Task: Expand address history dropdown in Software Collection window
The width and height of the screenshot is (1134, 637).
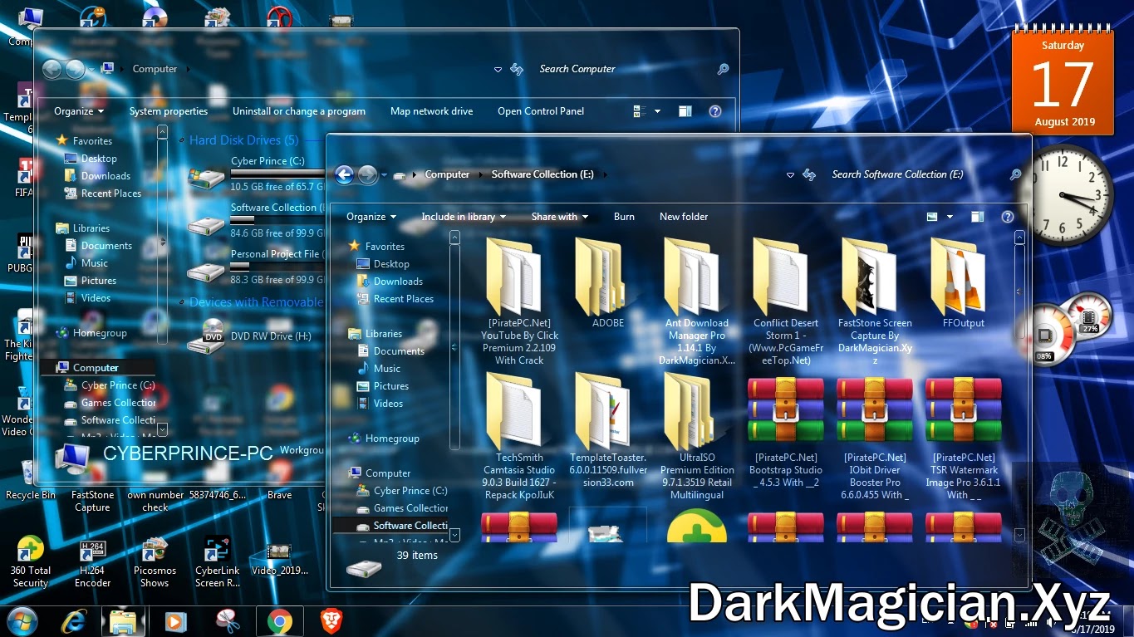Action: tap(790, 175)
